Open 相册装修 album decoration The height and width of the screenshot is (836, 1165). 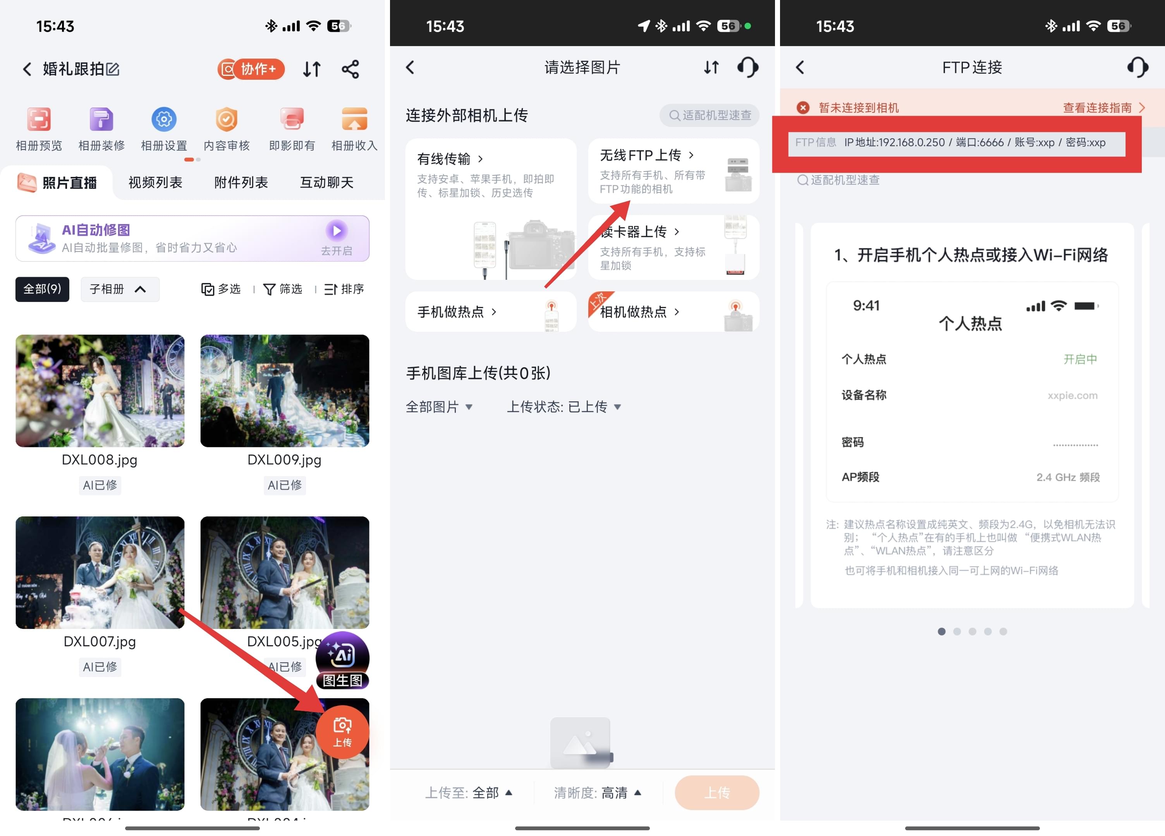coord(101,129)
